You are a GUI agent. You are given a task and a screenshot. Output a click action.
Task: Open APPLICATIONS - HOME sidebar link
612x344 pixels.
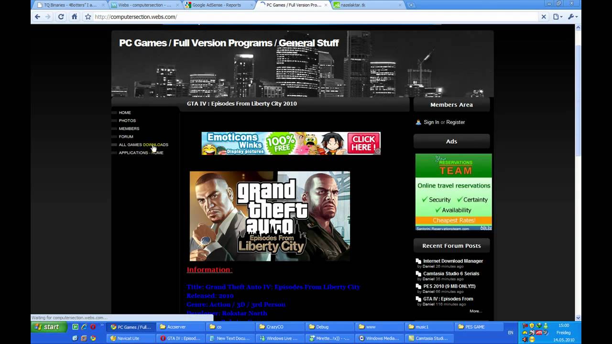coord(141,153)
